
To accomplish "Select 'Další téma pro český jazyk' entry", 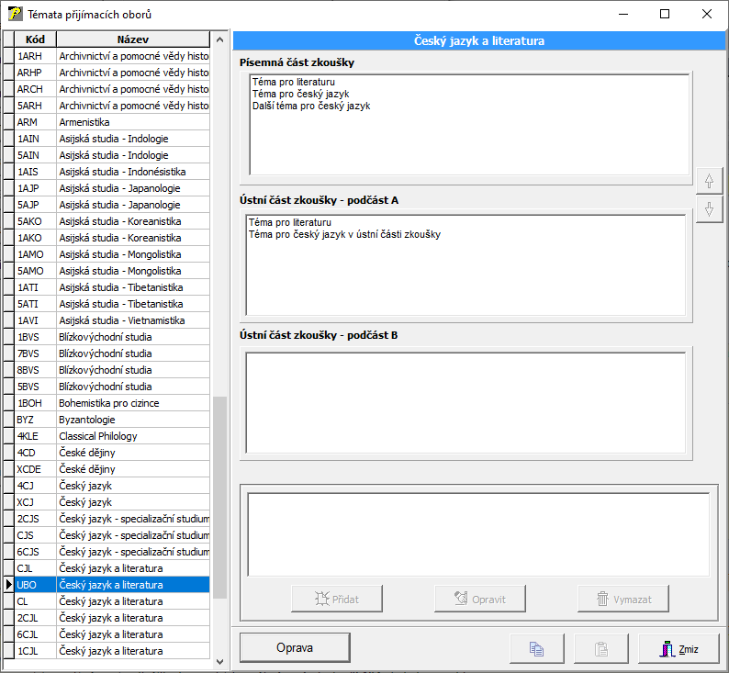I will pos(310,107).
